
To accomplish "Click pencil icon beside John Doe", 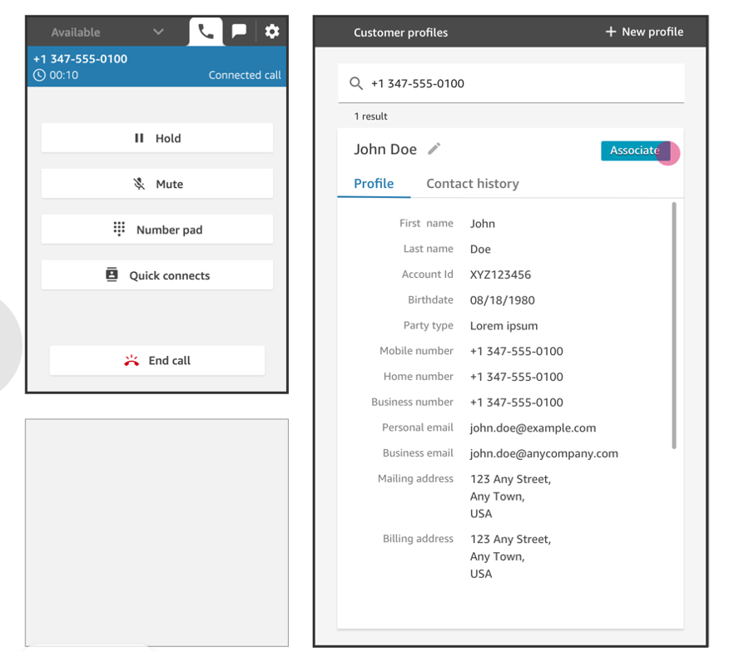I will (x=434, y=149).
